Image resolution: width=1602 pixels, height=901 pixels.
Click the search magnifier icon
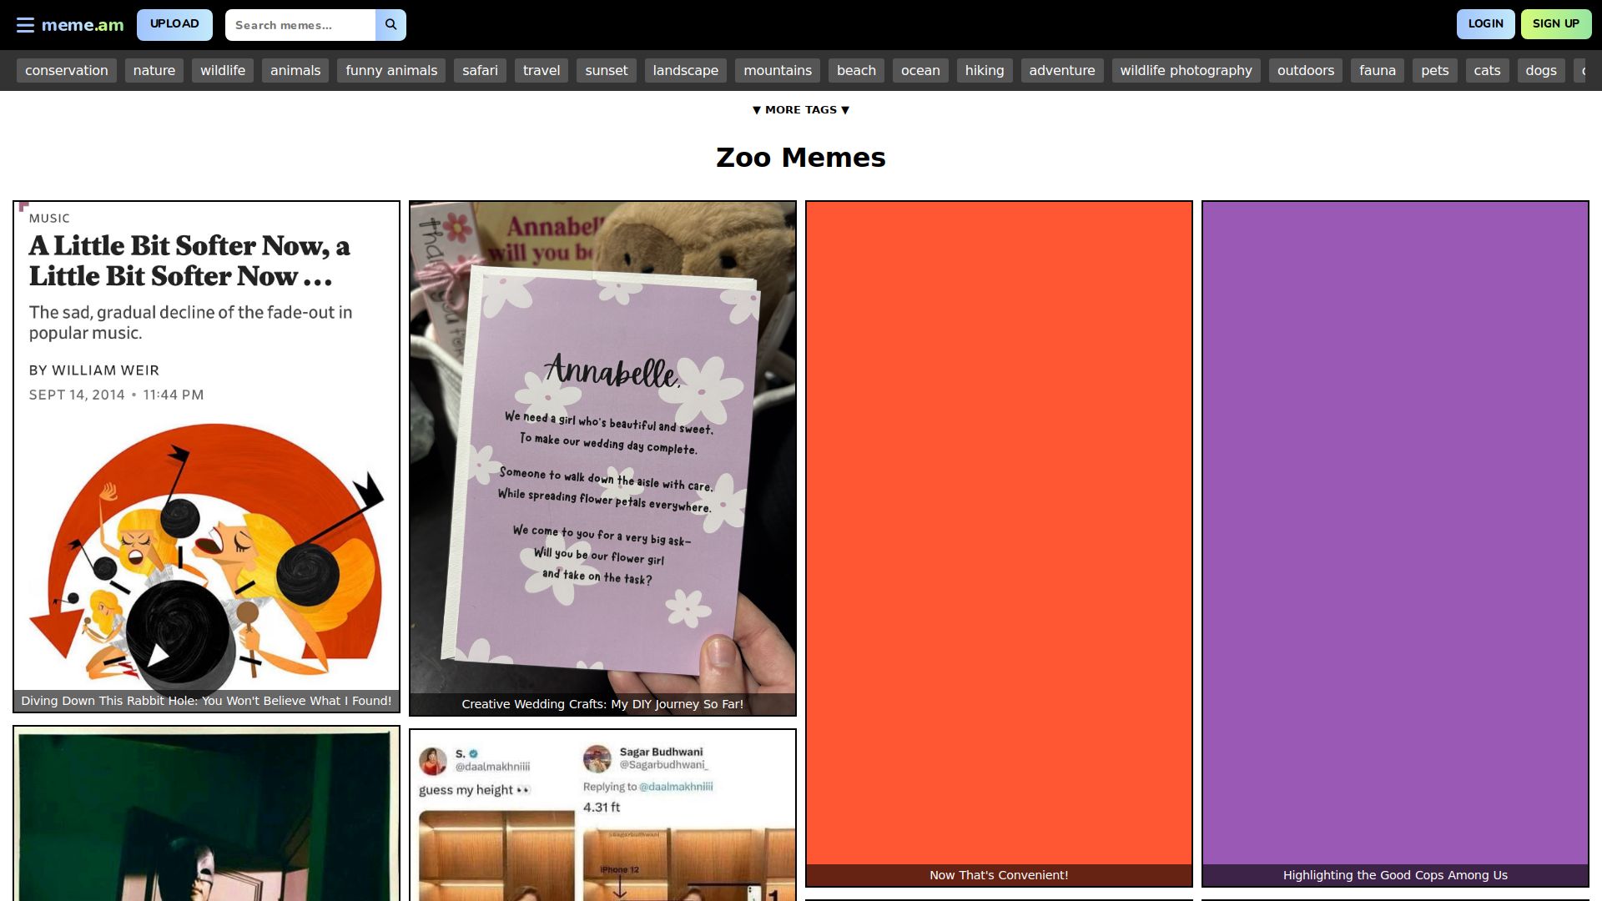click(x=390, y=25)
